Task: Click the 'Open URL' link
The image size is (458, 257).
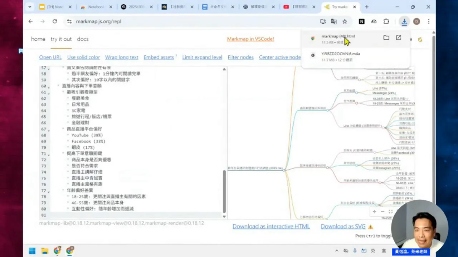Action: (50, 57)
